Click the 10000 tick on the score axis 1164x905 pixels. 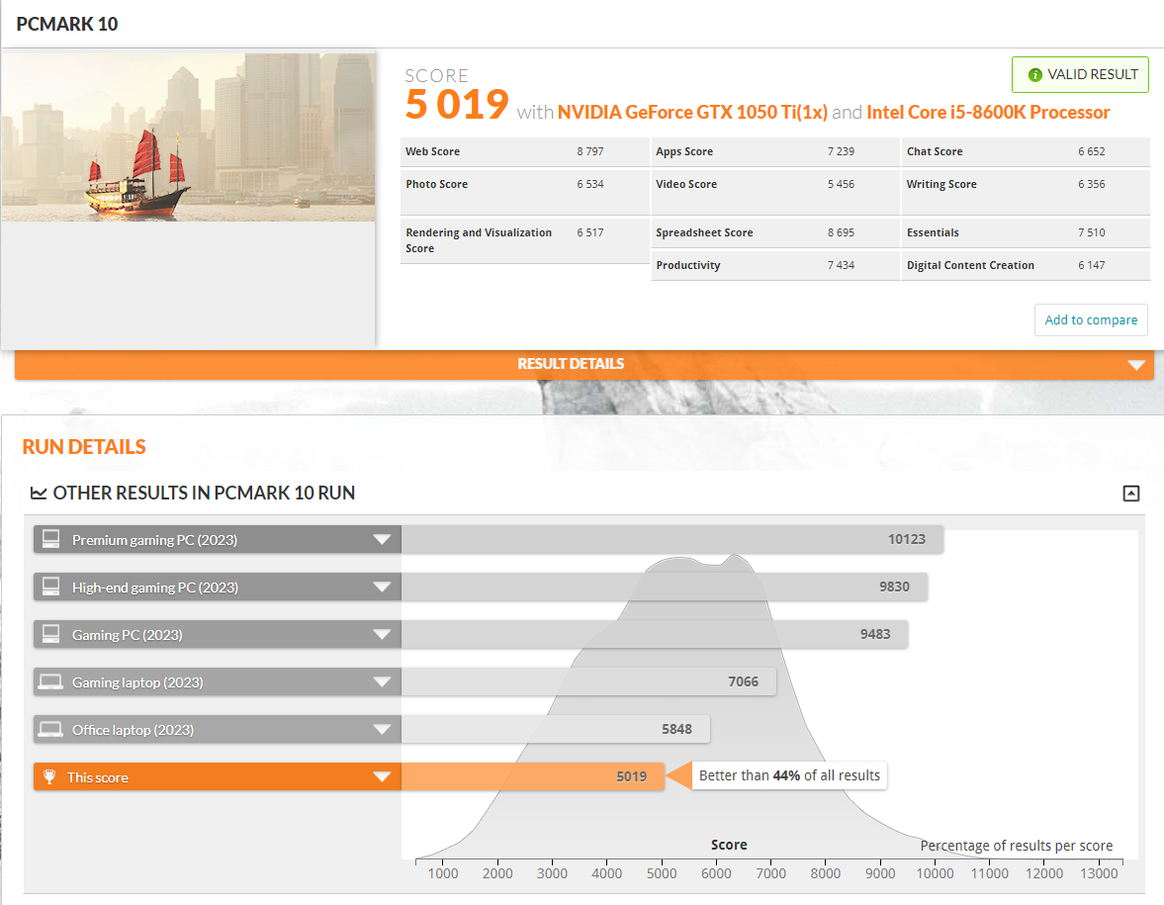tap(935, 873)
